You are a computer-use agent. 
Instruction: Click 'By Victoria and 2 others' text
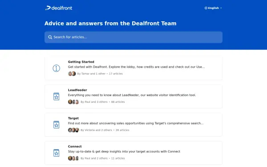96,130
